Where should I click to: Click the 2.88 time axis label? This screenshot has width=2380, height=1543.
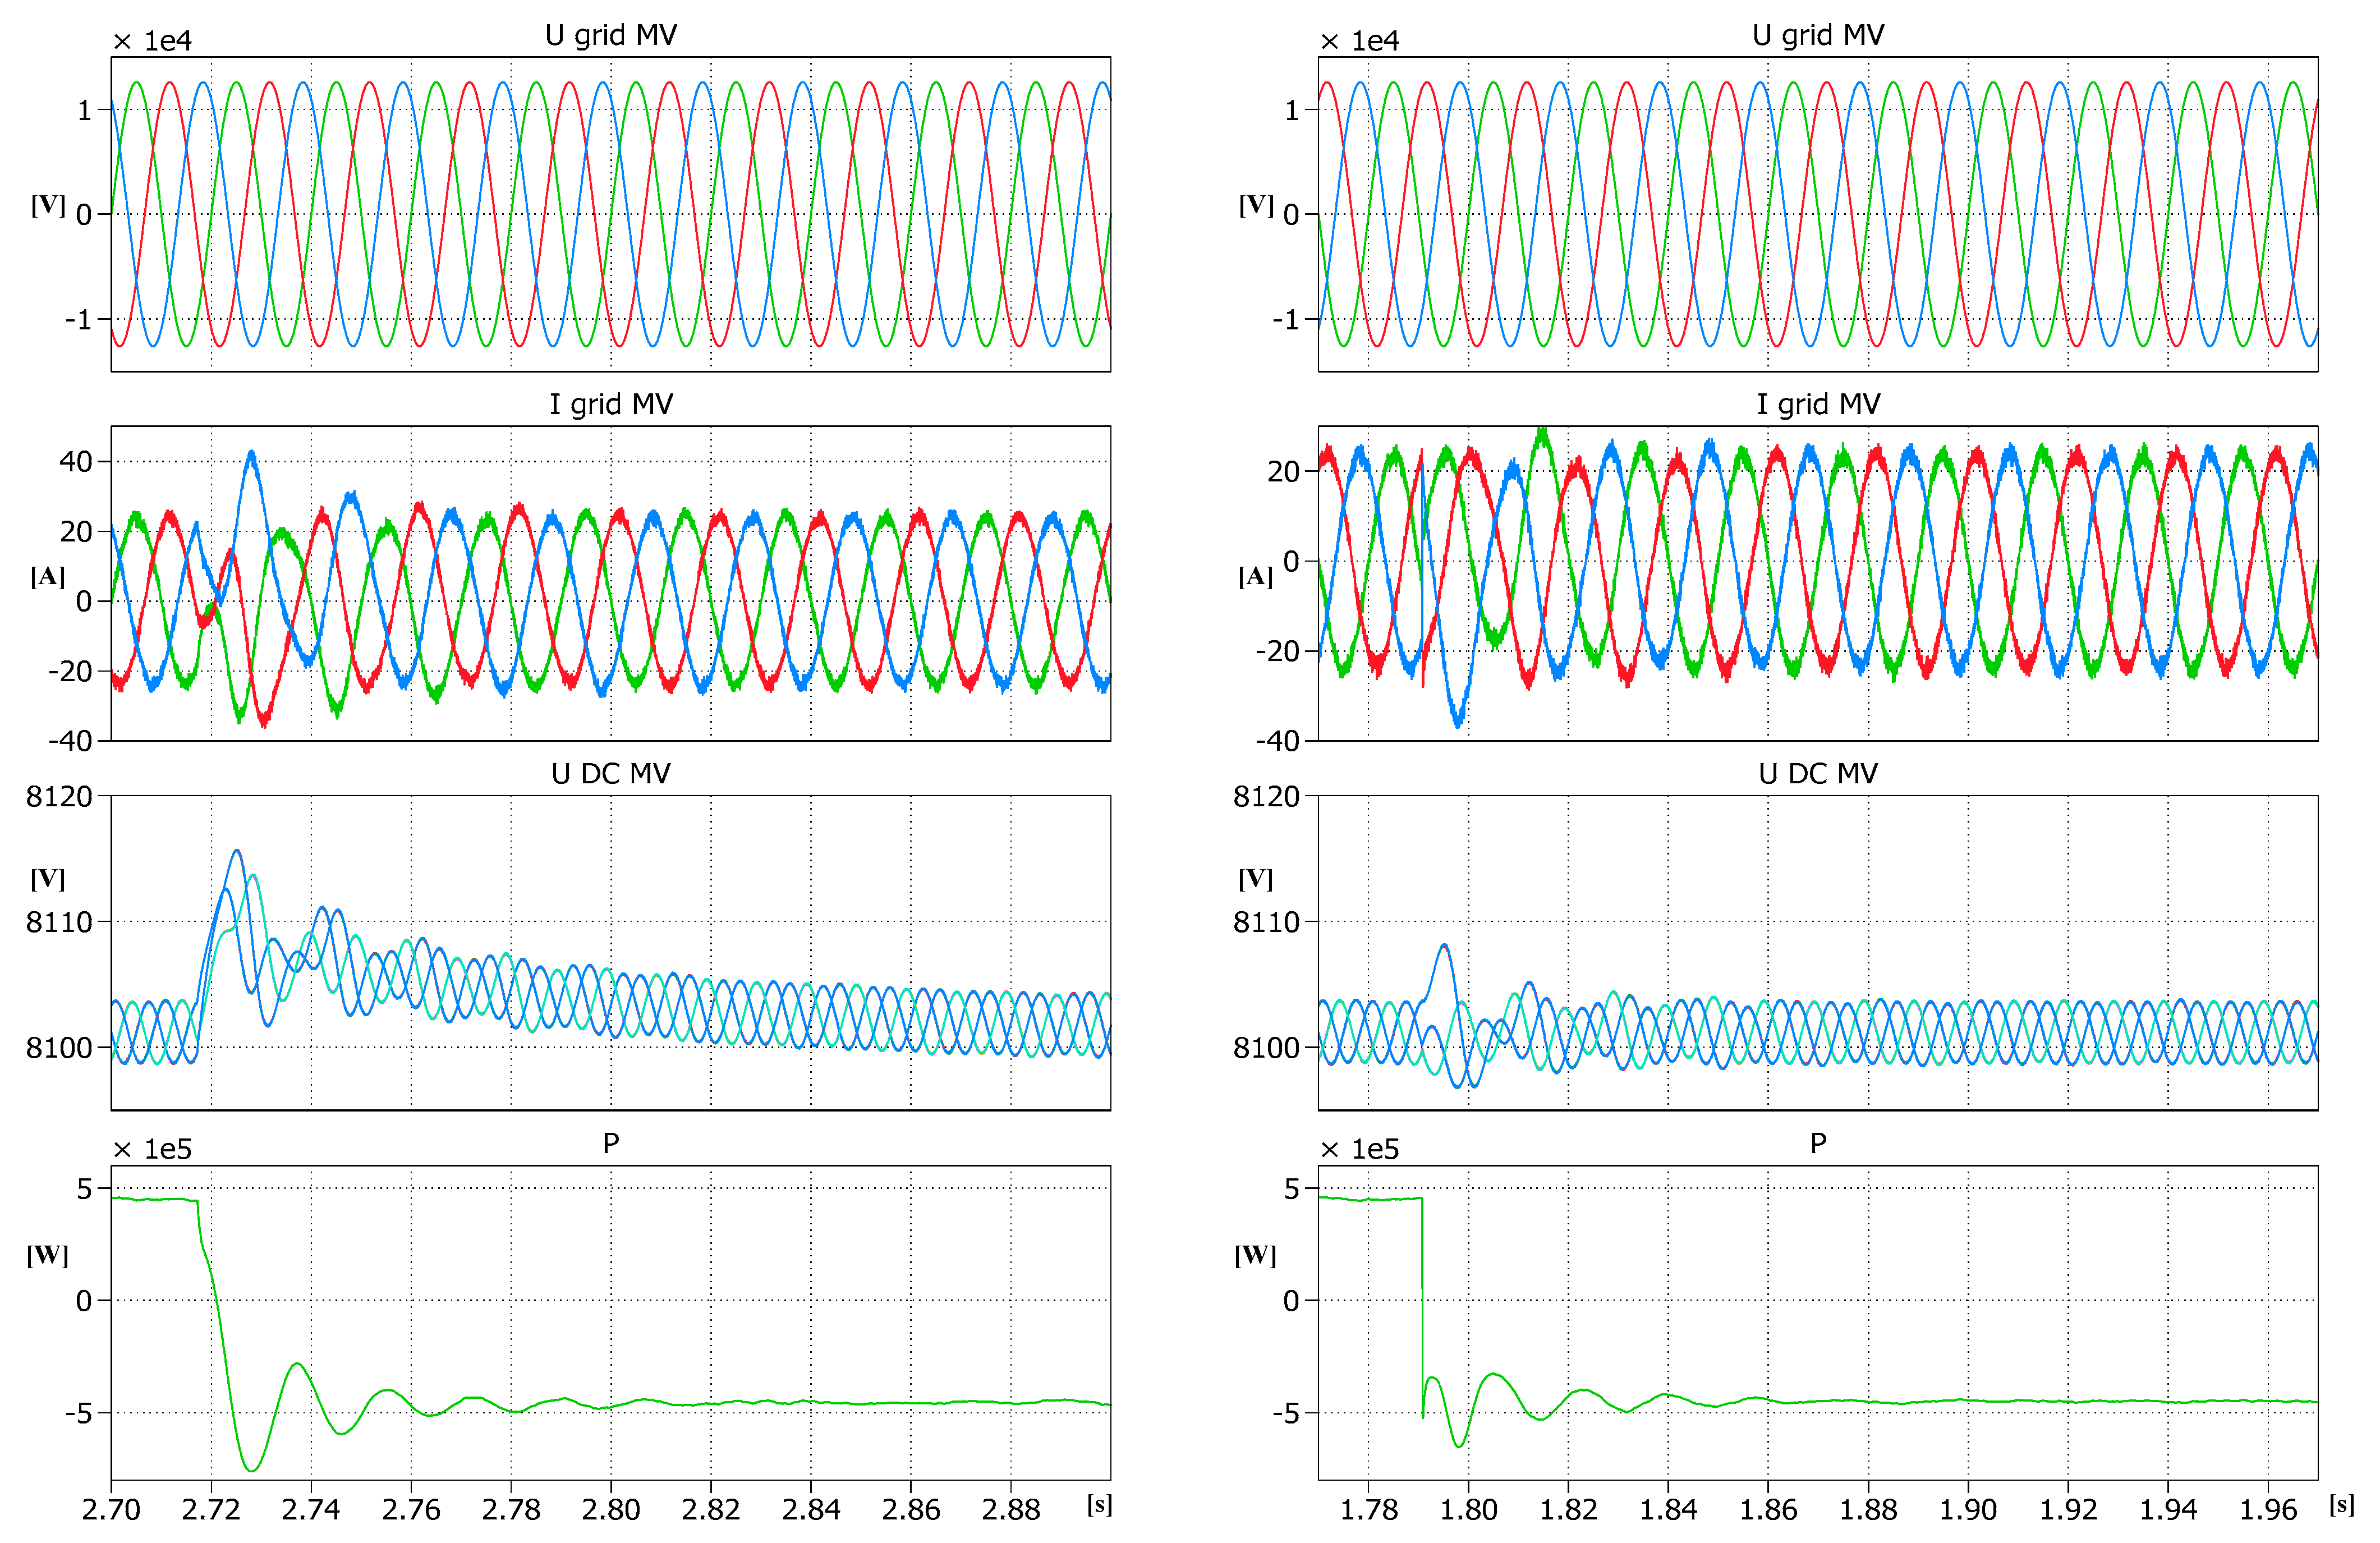click(x=1010, y=1509)
